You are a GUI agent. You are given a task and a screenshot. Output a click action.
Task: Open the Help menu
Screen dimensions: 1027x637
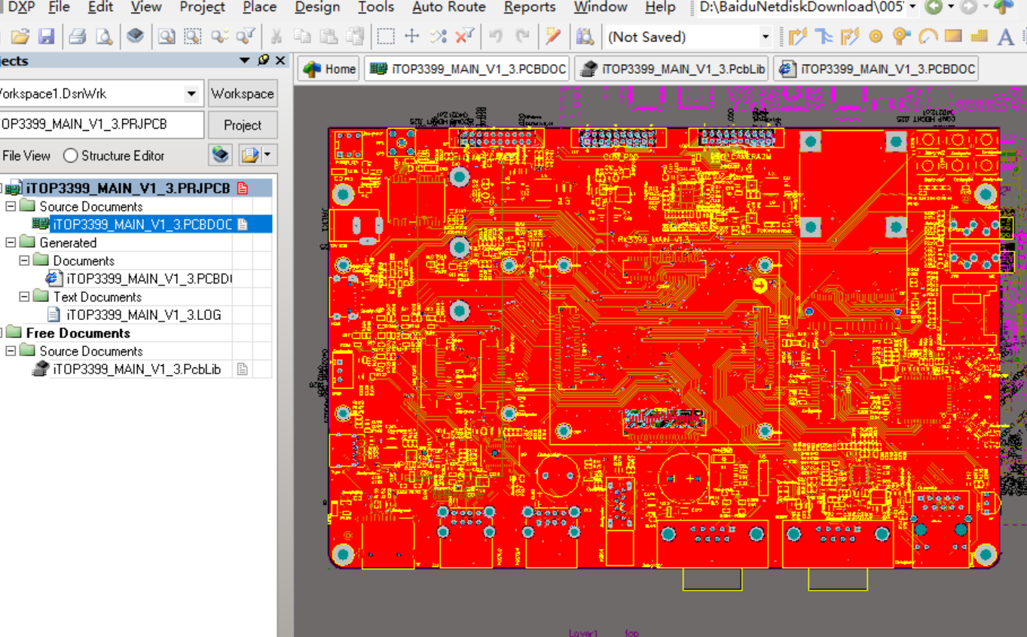(x=660, y=8)
